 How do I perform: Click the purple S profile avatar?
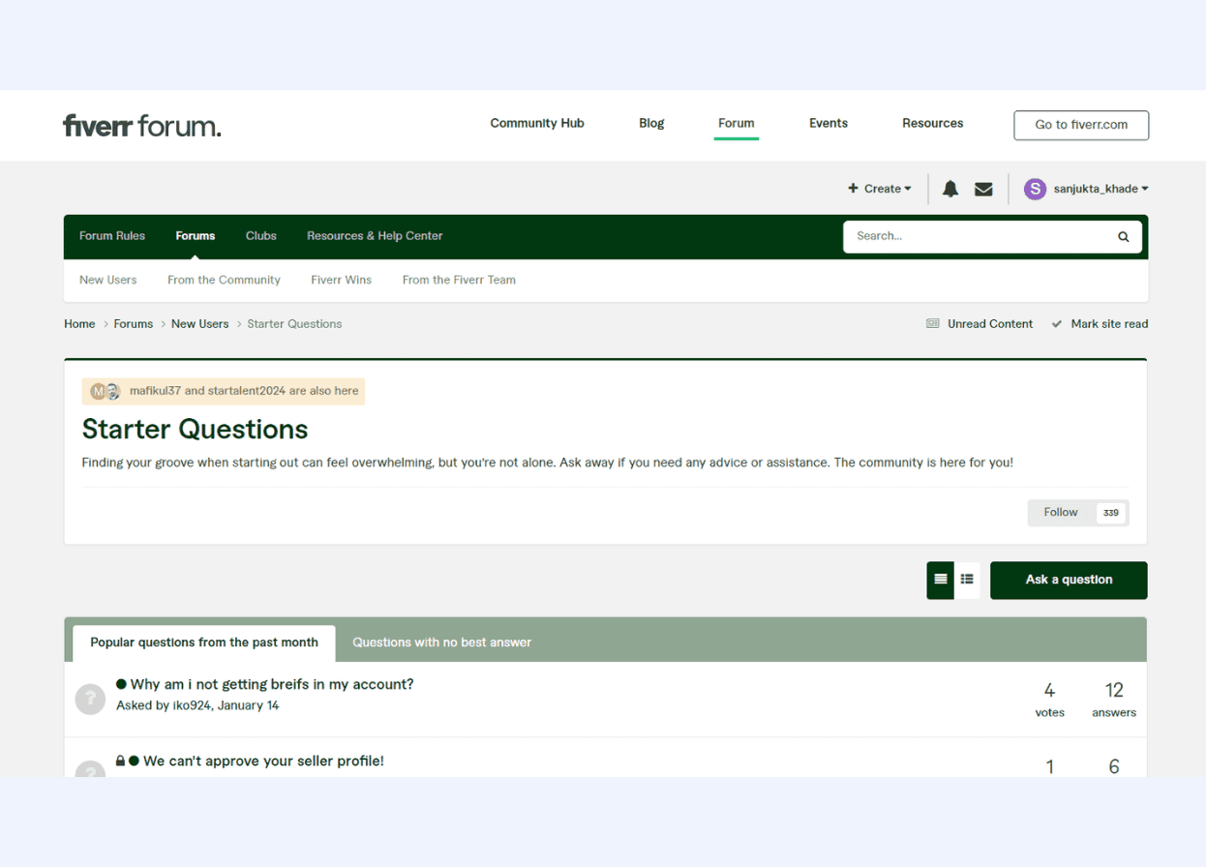(1035, 189)
